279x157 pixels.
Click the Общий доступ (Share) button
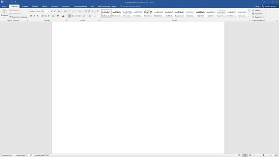269,7
